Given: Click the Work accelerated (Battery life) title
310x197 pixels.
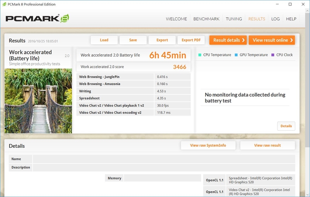Looking at the screenshot, I should point(30,55).
